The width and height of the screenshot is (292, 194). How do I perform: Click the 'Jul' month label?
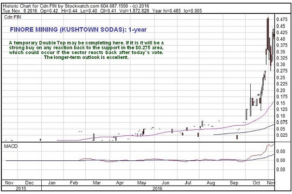(x=188, y=183)
